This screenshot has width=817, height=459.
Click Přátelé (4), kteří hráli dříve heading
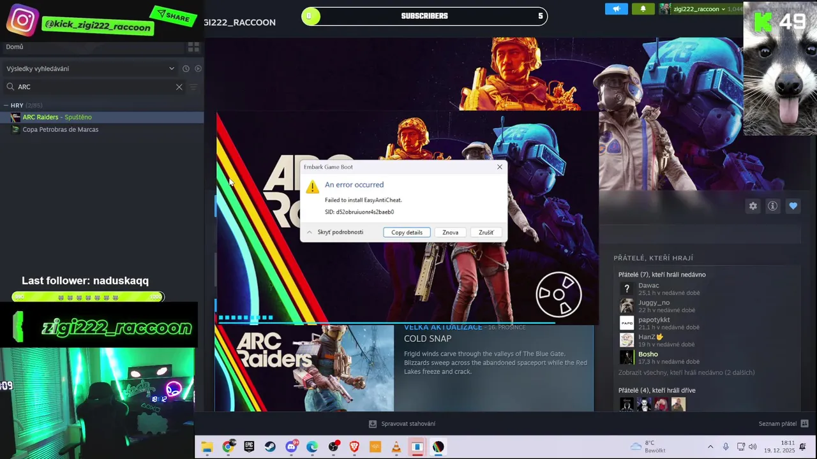click(657, 390)
